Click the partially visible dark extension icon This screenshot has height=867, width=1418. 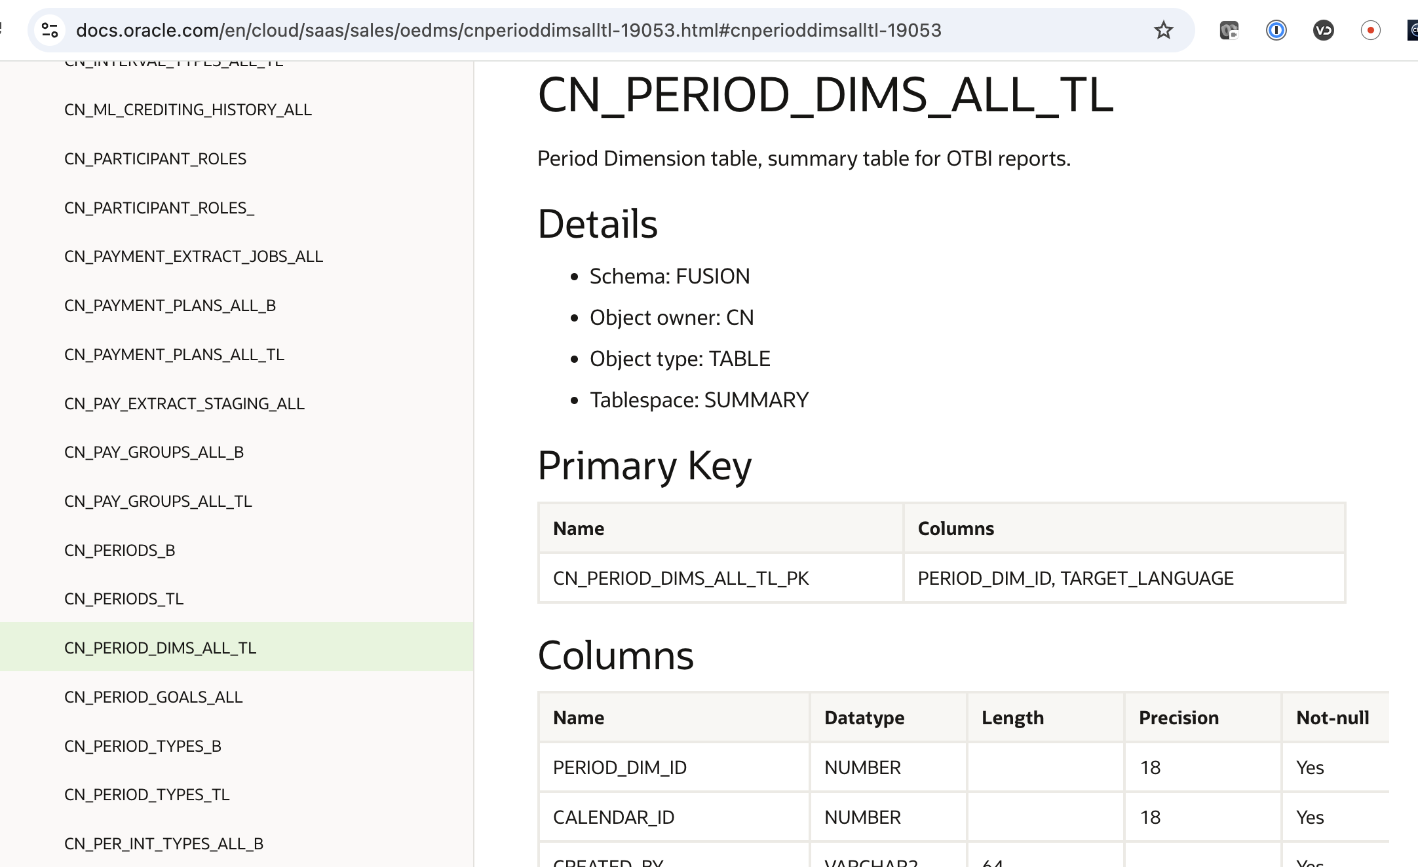(x=1413, y=30)
